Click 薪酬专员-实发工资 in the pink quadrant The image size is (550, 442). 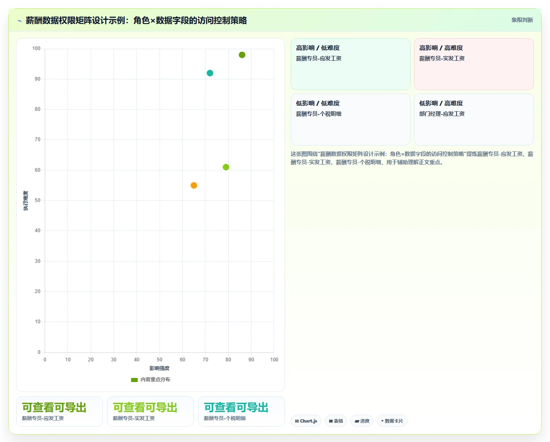click(x=442, y=58)
